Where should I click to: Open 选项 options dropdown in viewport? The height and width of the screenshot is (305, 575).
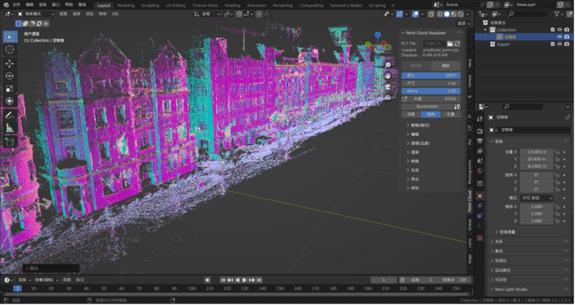[464, 23]
